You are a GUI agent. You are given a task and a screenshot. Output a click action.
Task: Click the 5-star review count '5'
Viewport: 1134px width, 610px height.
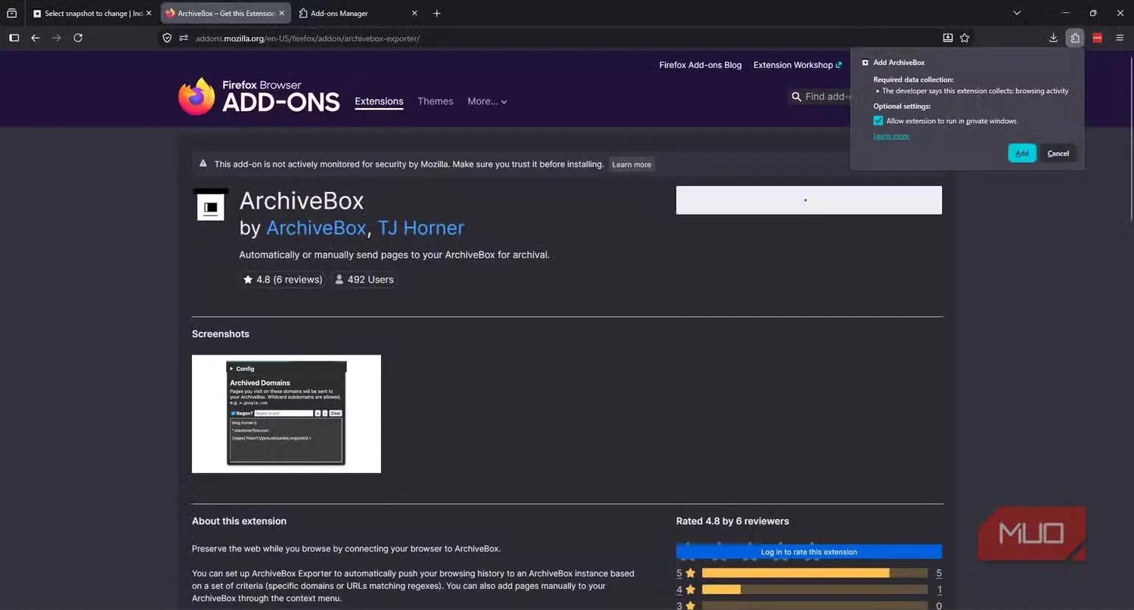coord(939,573)
